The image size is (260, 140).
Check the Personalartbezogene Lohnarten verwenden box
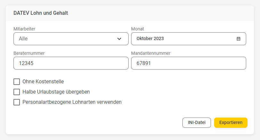point(17,102)
